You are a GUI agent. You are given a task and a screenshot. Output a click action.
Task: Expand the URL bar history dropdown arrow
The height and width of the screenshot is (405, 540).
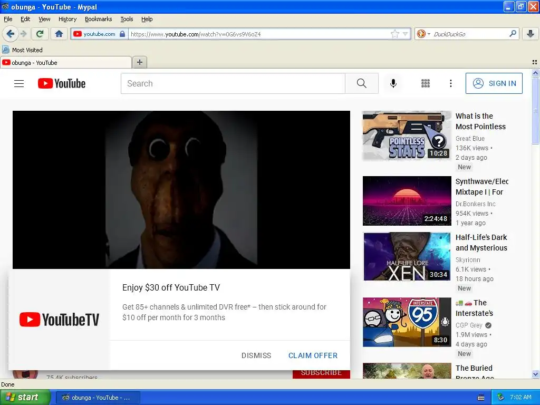(x=406, y=34)
